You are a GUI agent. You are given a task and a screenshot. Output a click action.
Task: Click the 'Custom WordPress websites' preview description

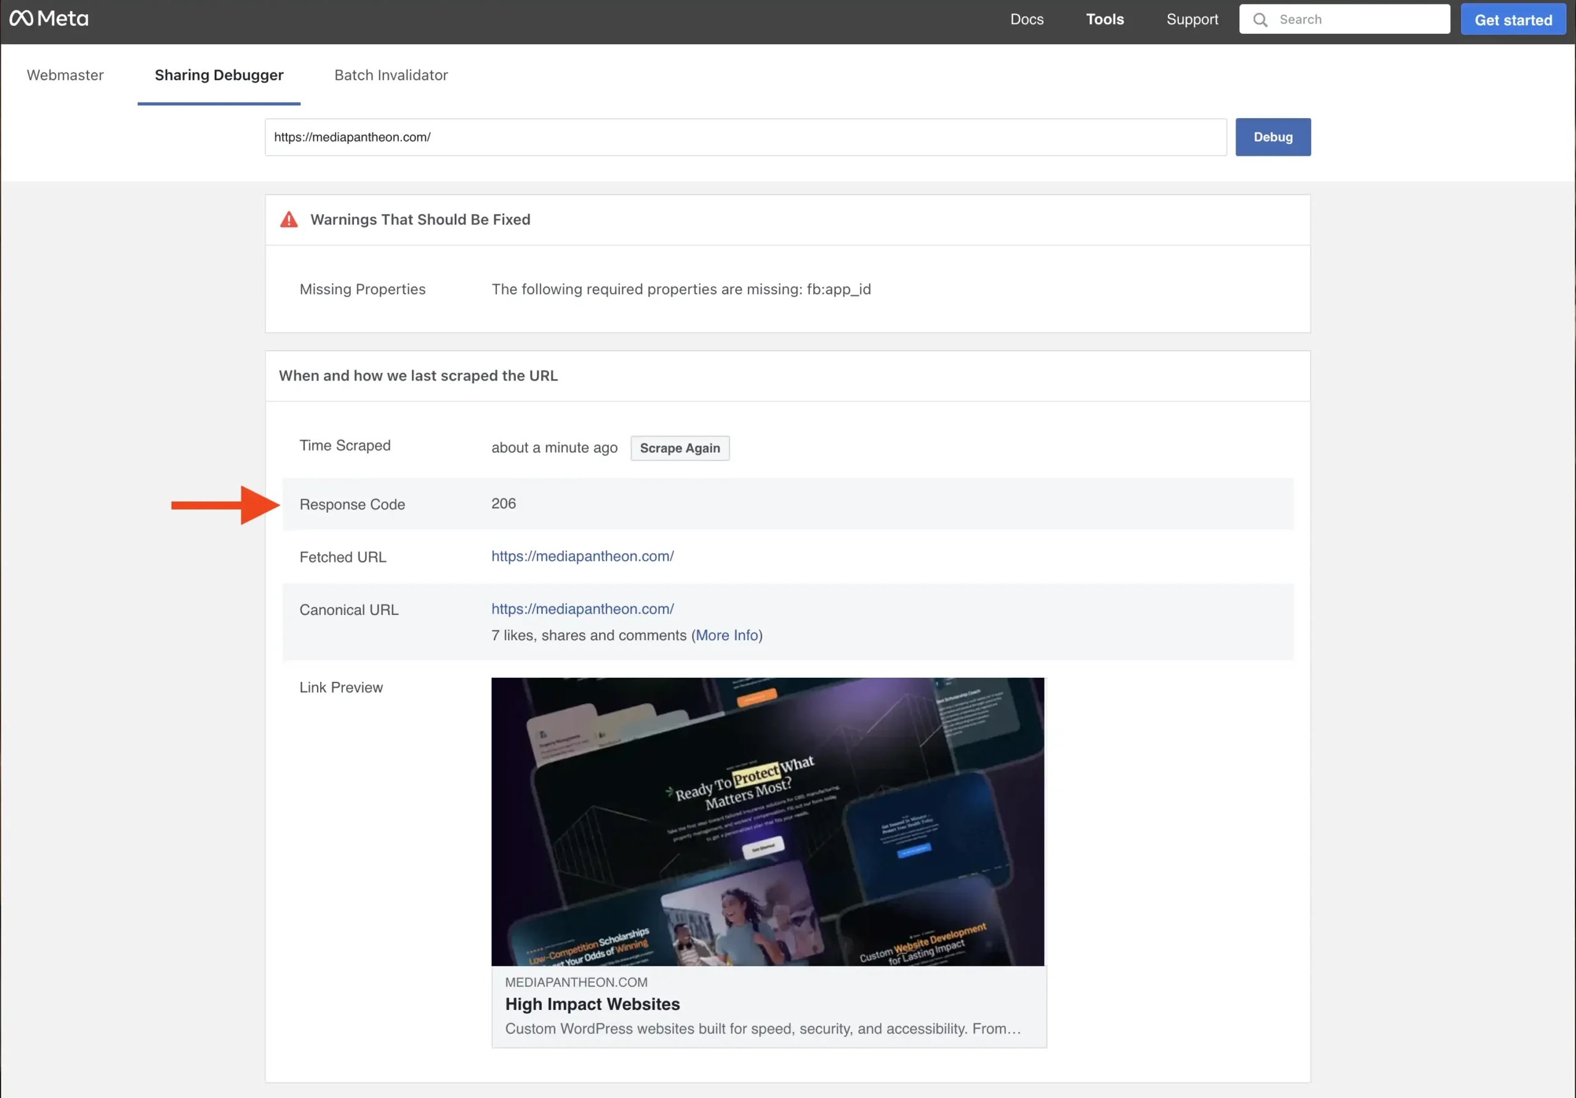763,1028
